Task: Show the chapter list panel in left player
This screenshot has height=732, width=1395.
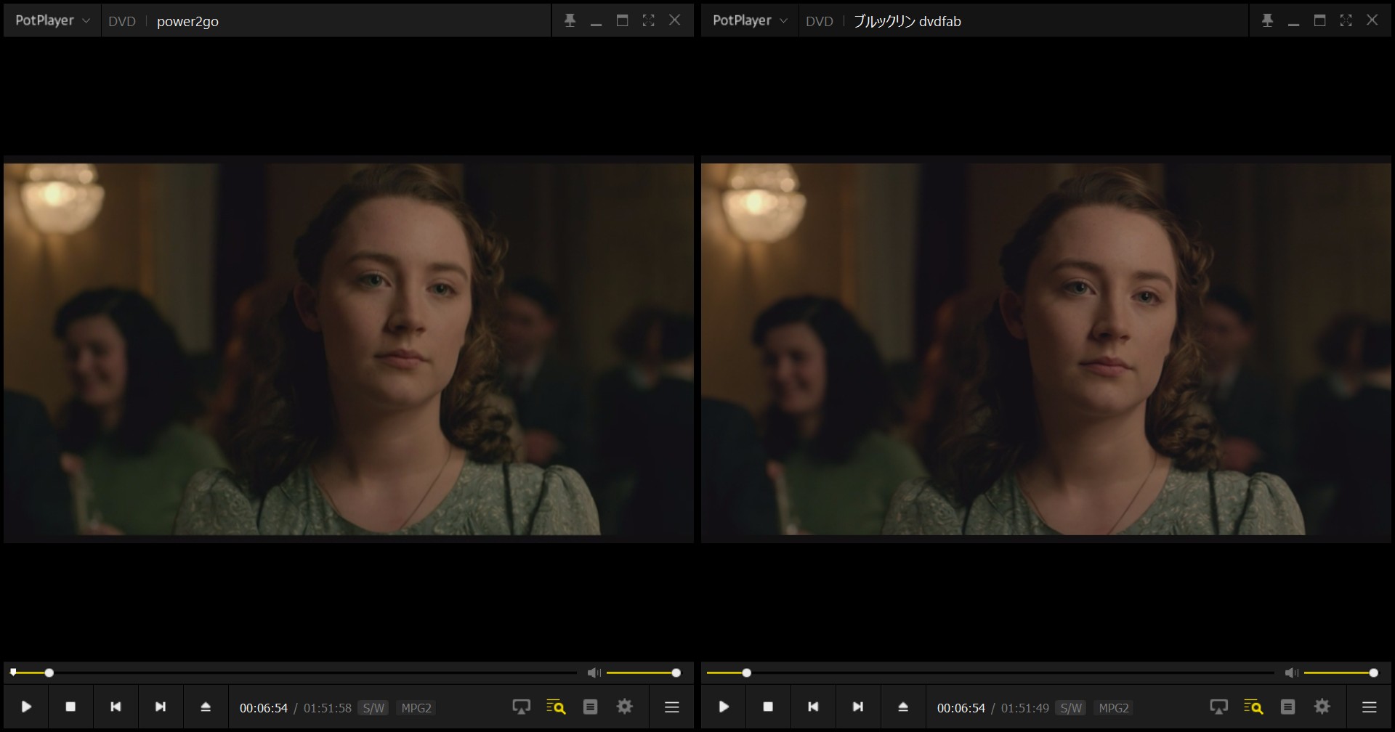Action: (590, 707)
